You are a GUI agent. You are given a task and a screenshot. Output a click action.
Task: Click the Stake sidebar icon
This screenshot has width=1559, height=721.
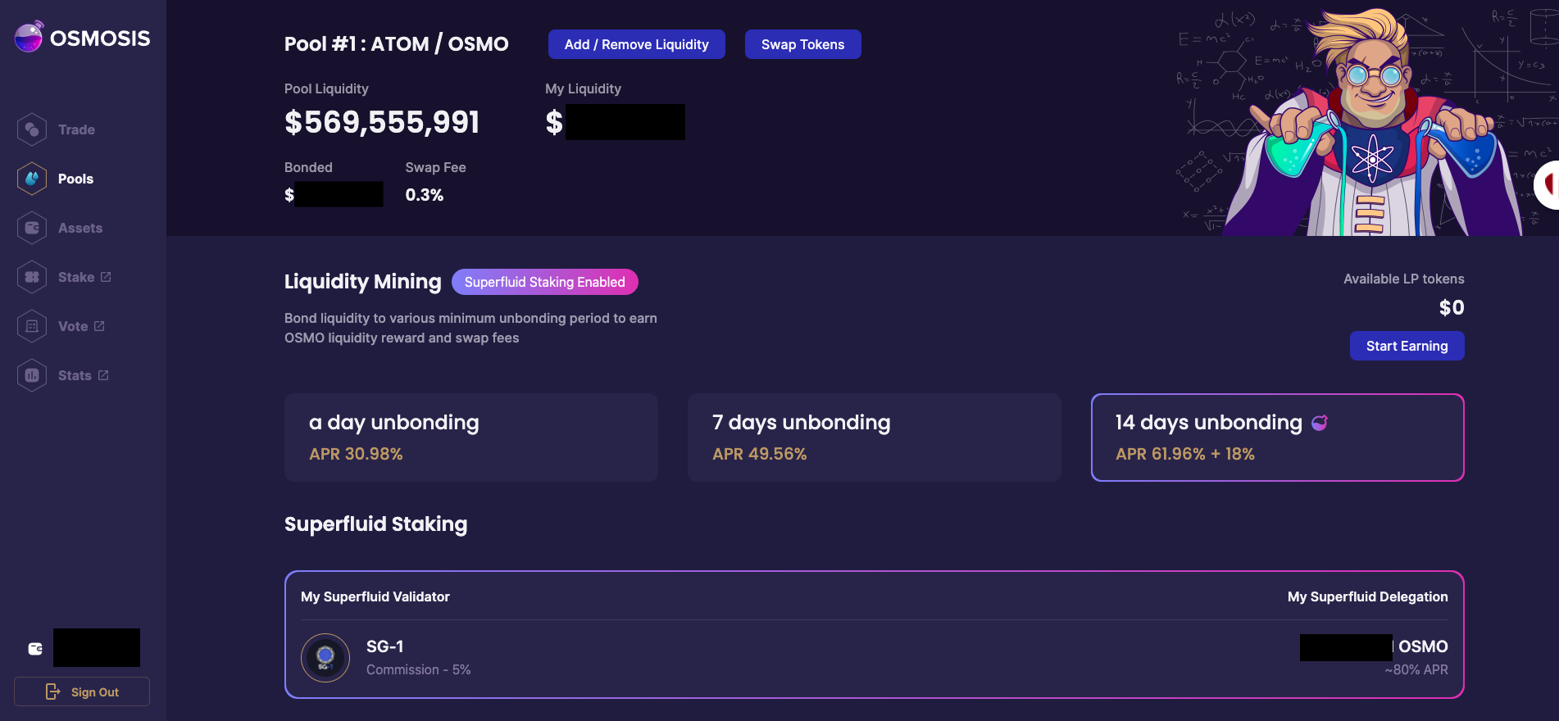[x=32, y=277]
